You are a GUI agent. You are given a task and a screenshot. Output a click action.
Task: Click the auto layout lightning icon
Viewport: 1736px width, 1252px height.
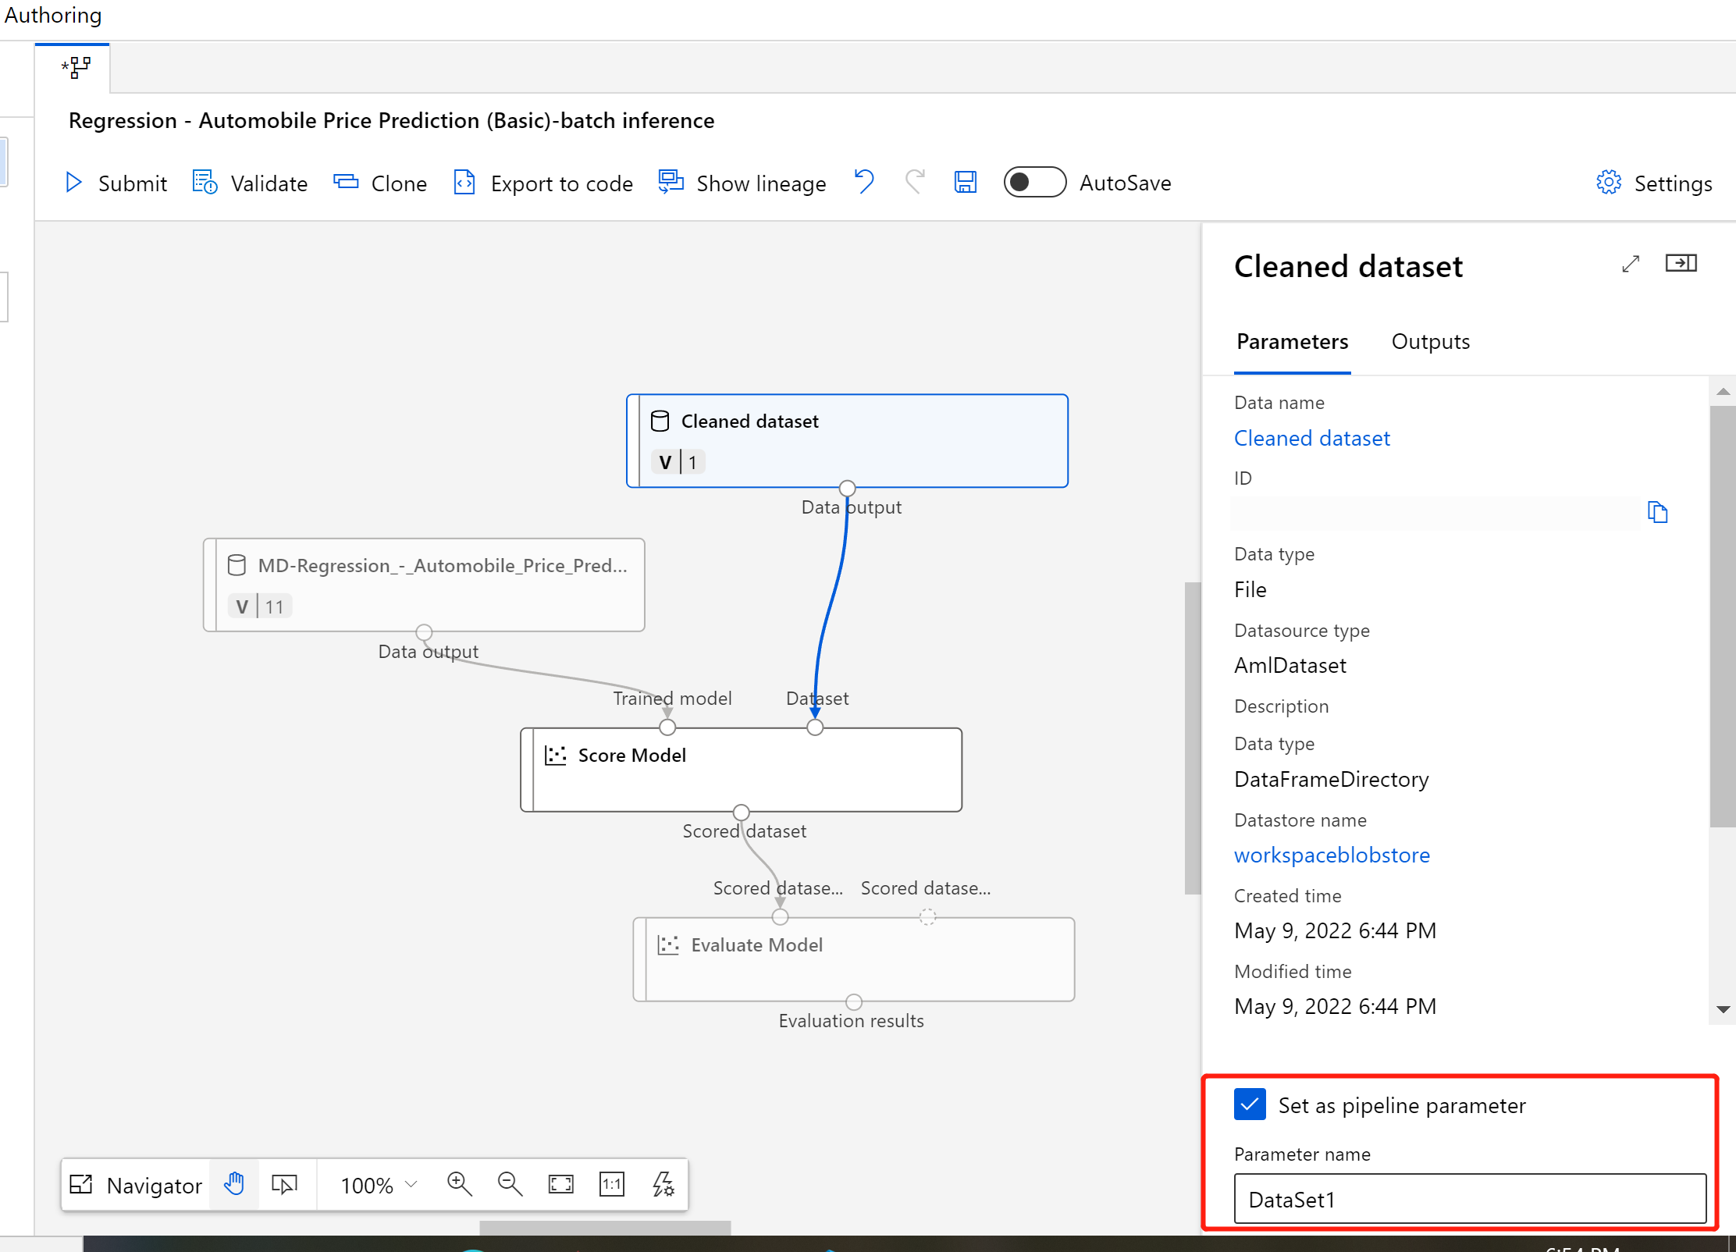click(663, 1184)
